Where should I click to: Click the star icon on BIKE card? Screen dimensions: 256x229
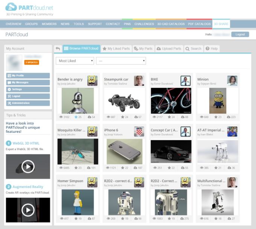coord(169,117)
